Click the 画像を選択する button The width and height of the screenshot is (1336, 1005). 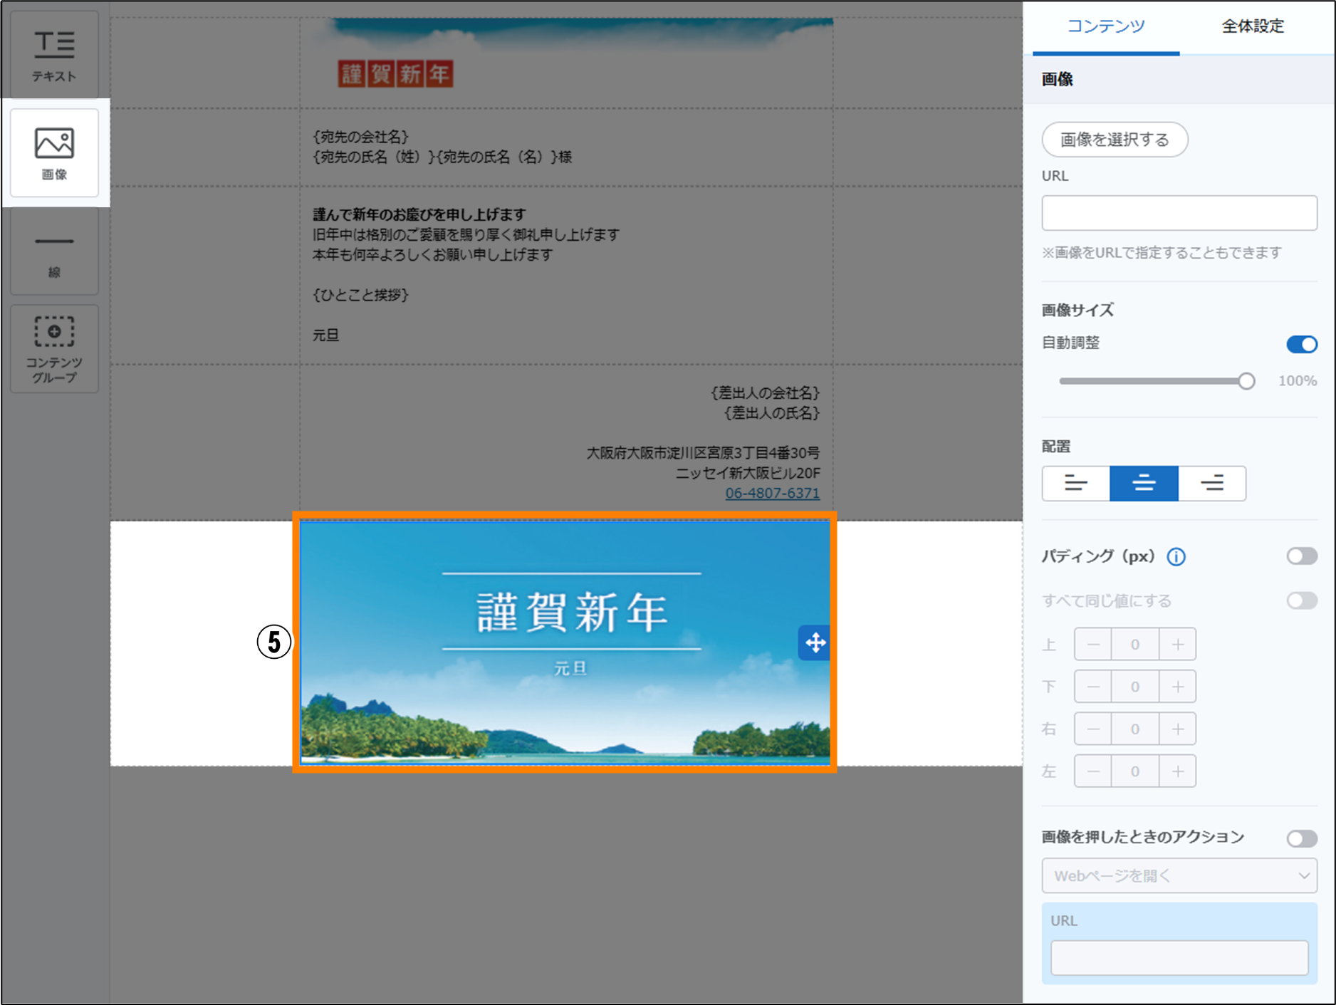coord(1115,140)
